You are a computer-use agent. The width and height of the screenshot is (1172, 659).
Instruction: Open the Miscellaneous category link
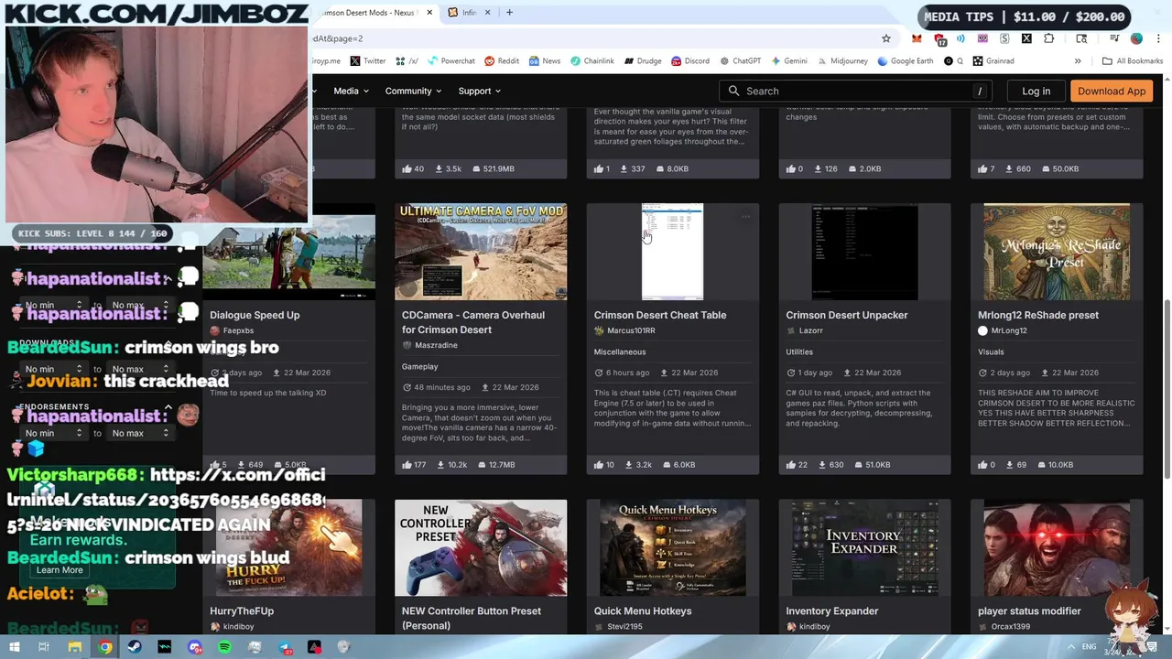point(620,351)
